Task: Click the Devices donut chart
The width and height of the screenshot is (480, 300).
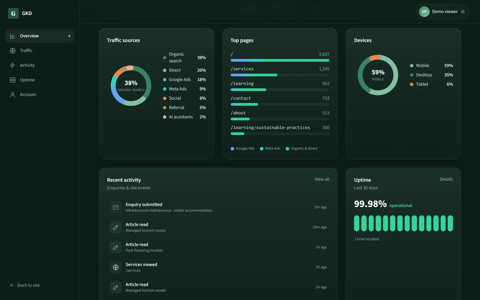Action: 378,75
